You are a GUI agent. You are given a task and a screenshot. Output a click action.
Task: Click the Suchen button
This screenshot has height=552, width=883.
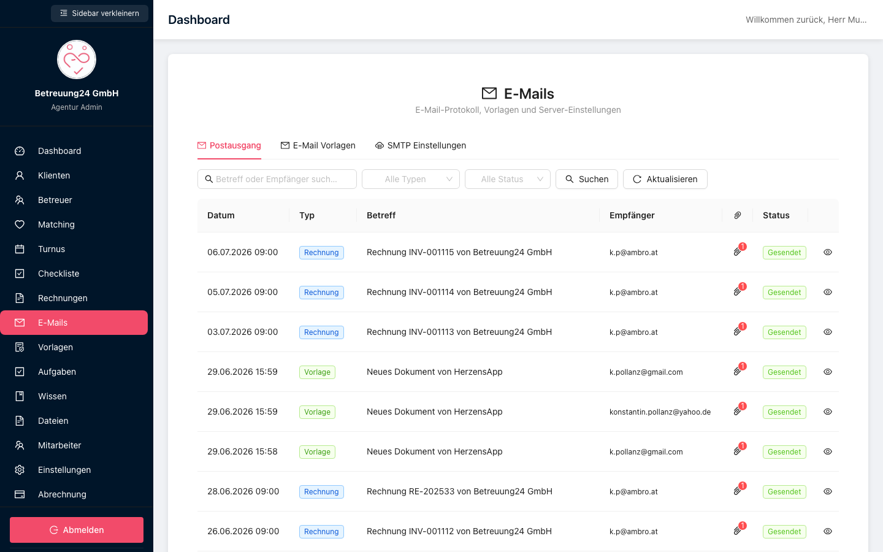coord(587,179)
